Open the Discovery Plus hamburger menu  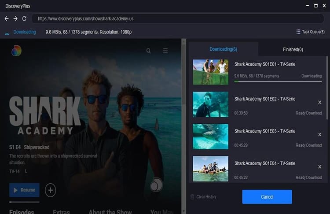pos(165,51)
